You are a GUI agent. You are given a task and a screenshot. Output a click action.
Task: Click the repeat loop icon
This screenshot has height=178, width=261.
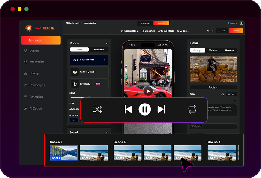(192, 110)
